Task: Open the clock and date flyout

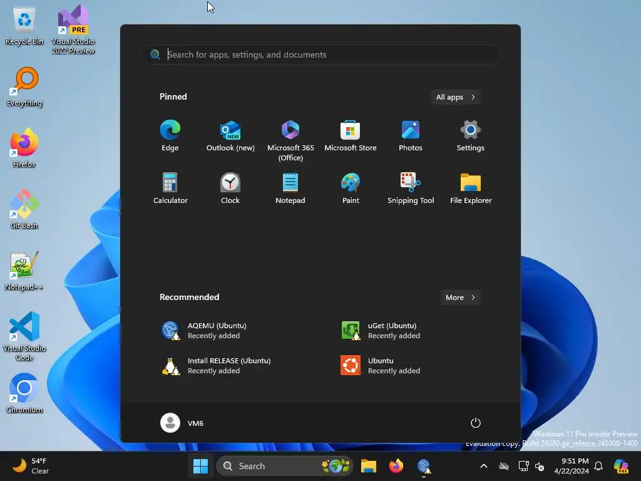Action: (572, 466)
